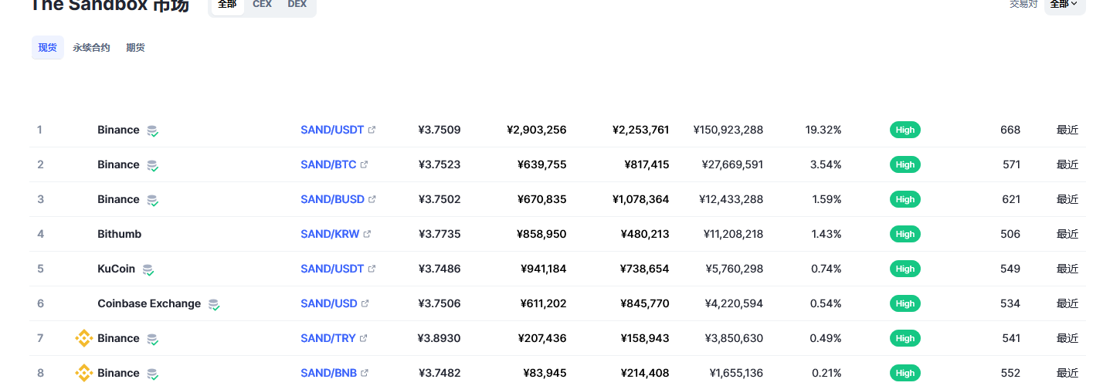
Task: Open the SAND/BUSD trading pair link
Action: pyautogui.click(x=332, y=199)
